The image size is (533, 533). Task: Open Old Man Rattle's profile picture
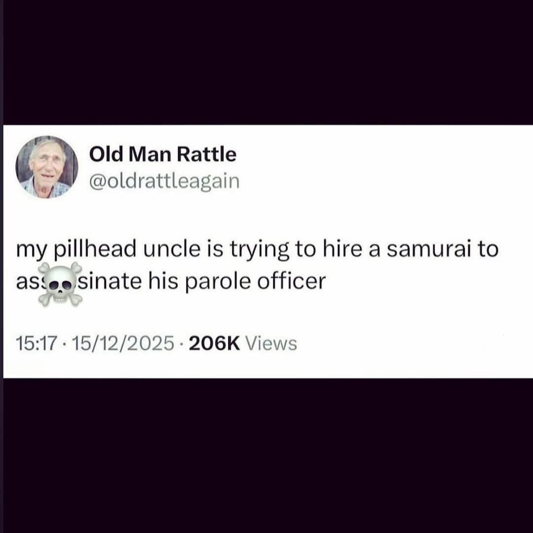(x=46, y=167)
